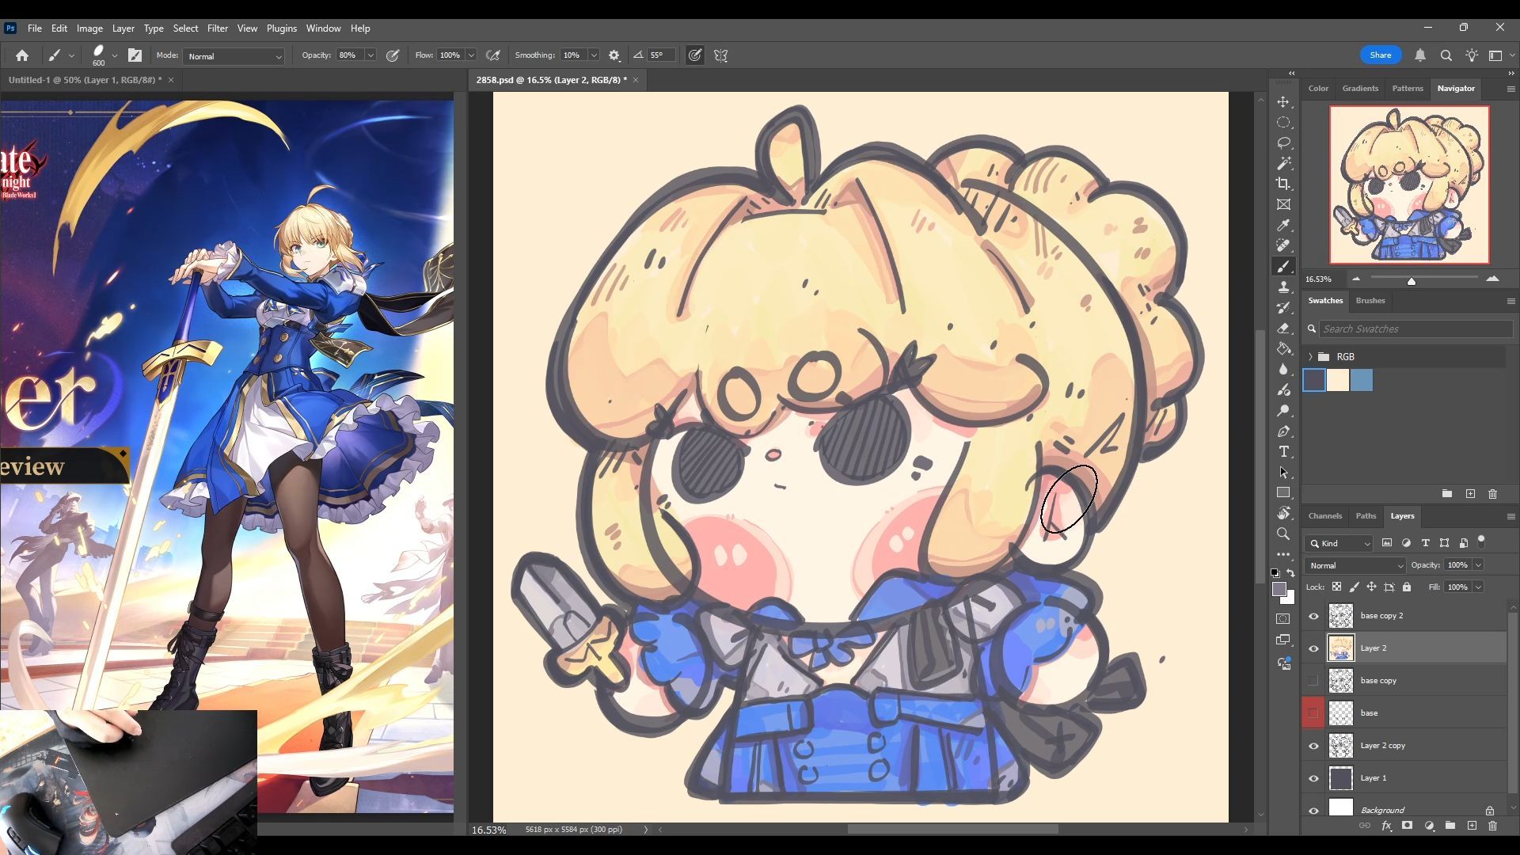This screenshot has width=1520, height=855.
Task: Switch to the Brushes tab
Action: point(1370,301)
